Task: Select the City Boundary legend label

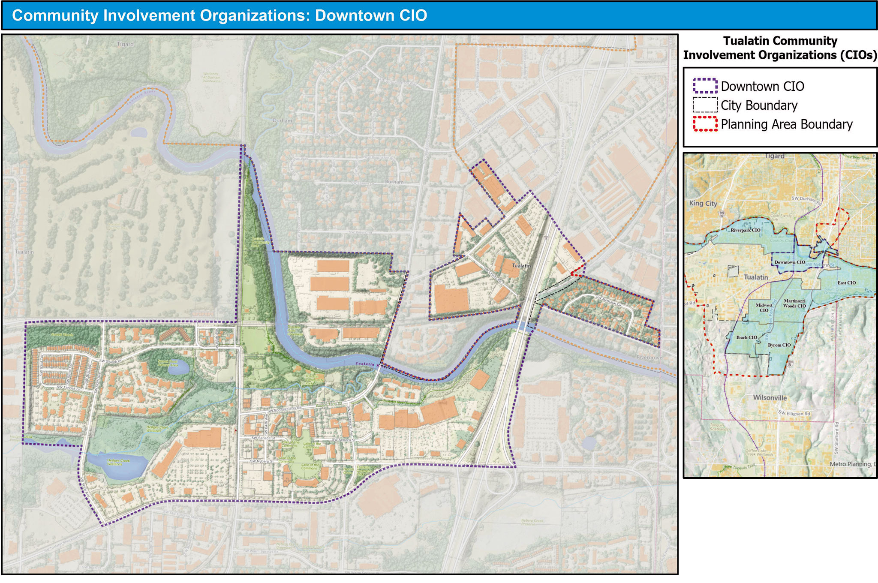Action: pyautogui.click(x=759, y=105)
